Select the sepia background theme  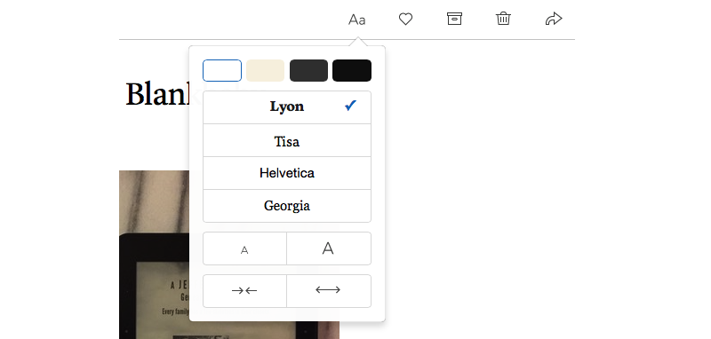(265, 71)
